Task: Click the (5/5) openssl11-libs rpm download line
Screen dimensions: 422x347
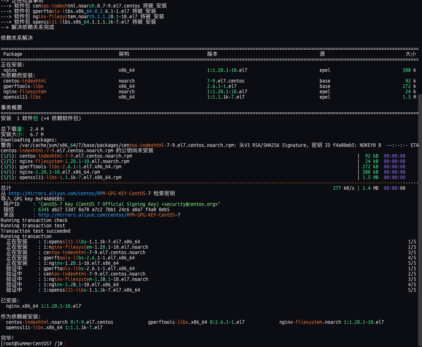Action: pos(203,178)
